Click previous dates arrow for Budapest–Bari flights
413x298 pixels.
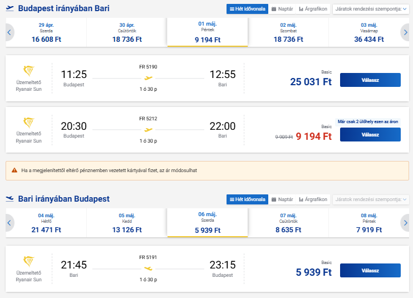(x=9, y=32)
